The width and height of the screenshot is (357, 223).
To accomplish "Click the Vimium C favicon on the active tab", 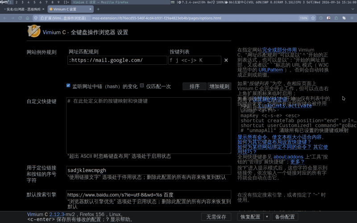I will pos(51,9).
